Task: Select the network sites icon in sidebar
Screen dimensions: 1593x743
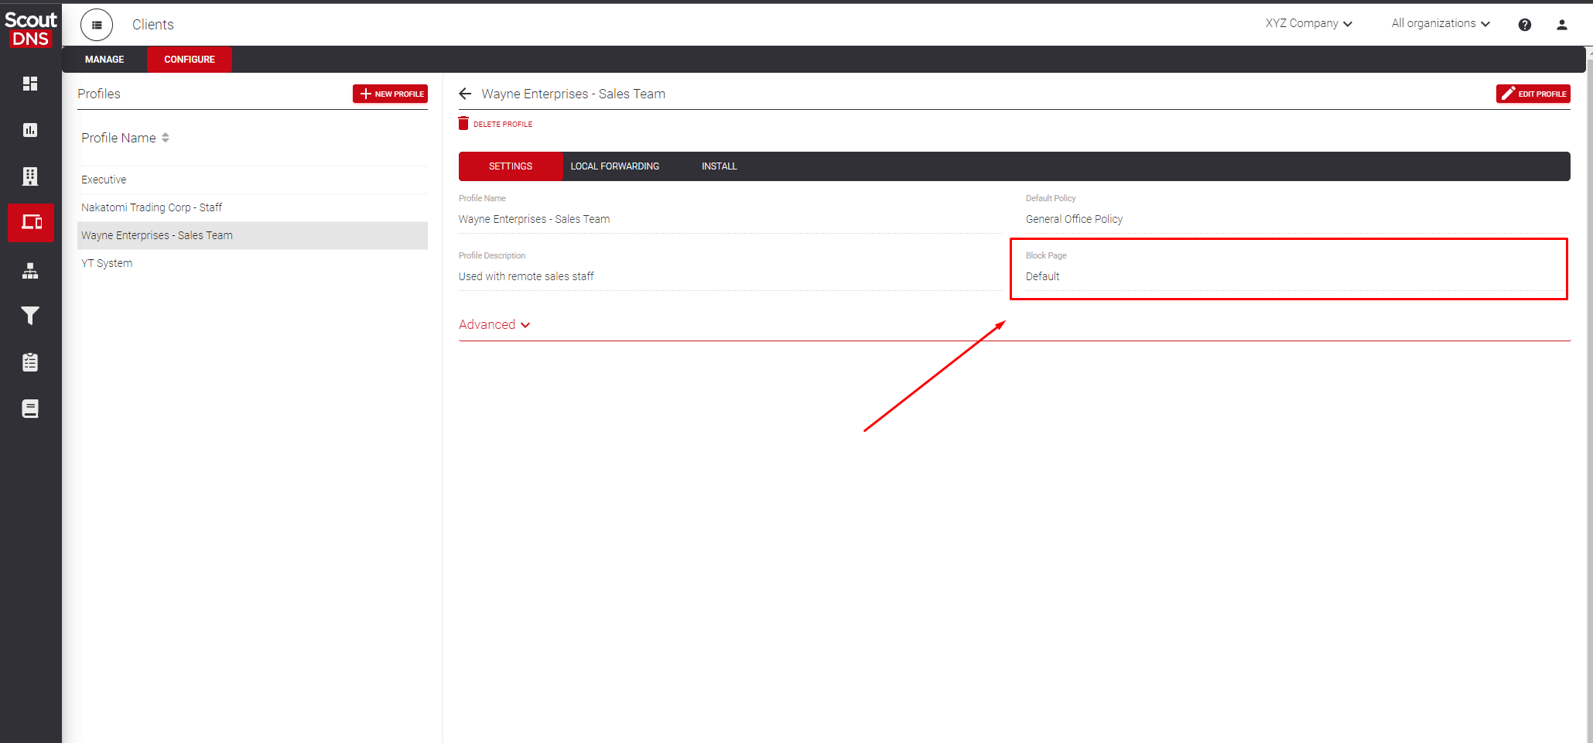Action: click(x=30, y=271)
